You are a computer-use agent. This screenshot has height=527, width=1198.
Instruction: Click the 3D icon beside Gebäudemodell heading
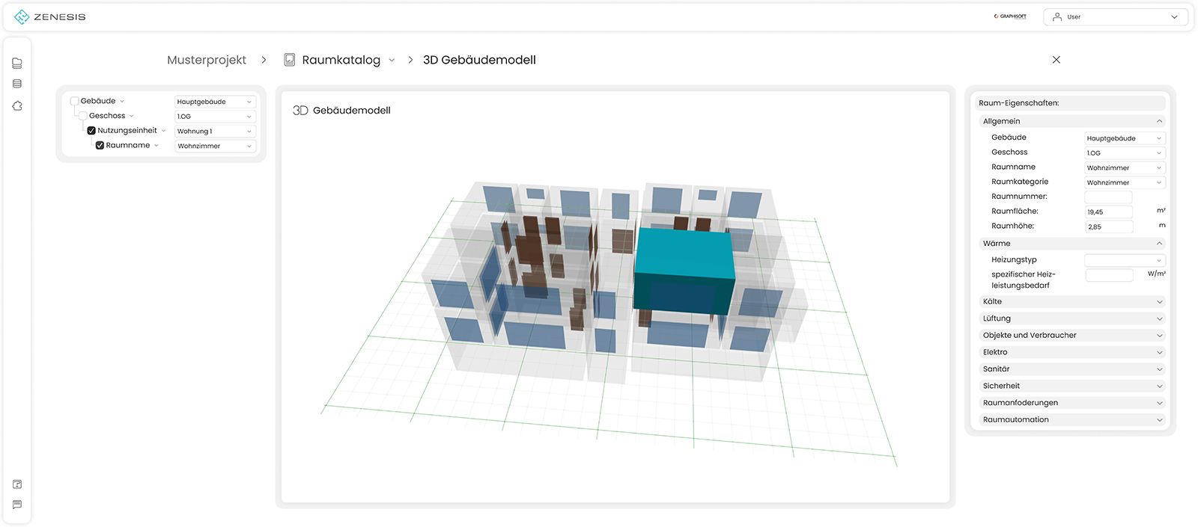[300, 111]
